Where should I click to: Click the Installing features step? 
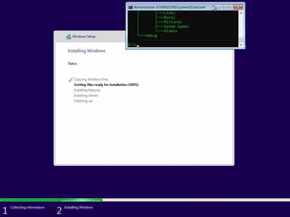pos(87,90)
